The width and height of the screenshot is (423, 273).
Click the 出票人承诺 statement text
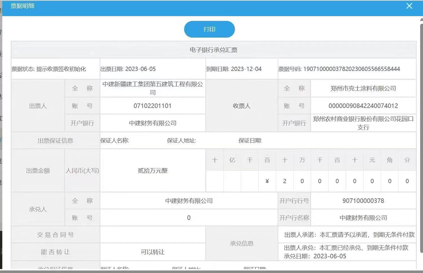[349, 235]
